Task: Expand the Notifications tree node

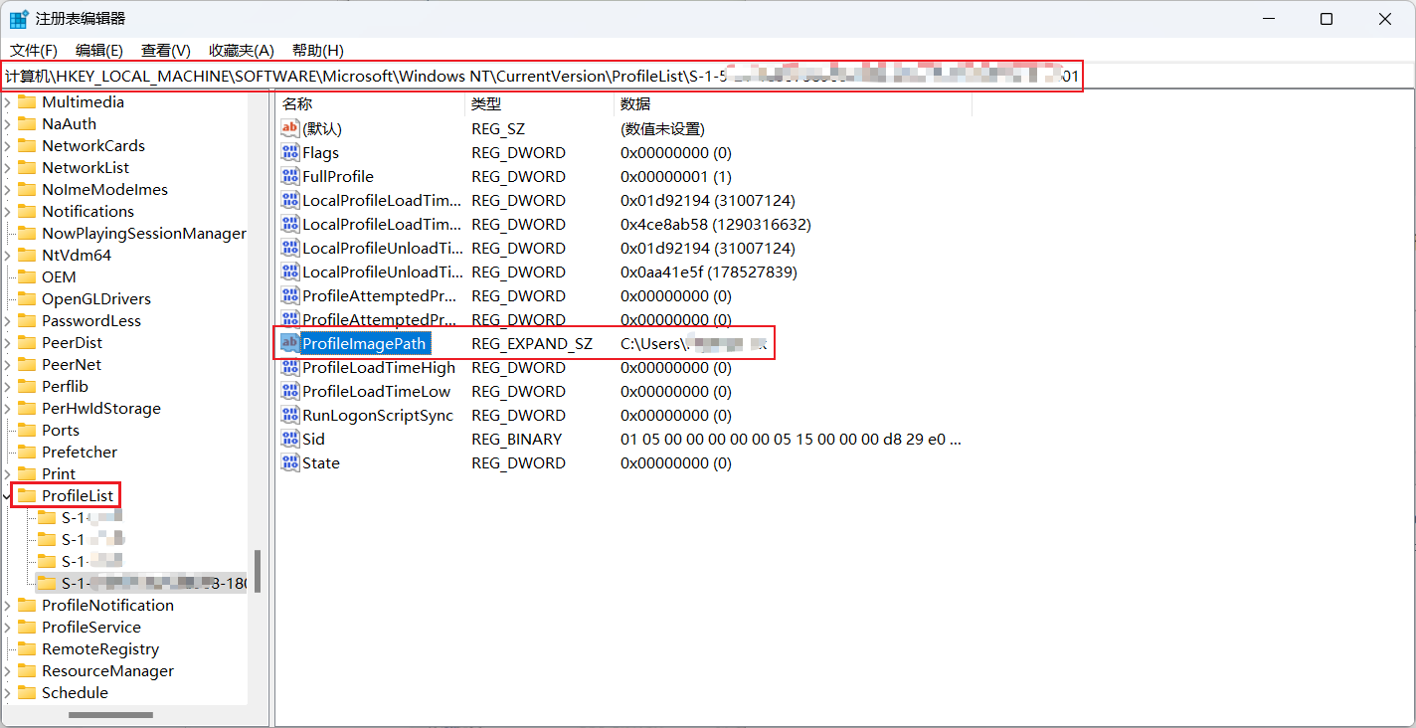Action: pyautogui.click(x=8, y=211)
